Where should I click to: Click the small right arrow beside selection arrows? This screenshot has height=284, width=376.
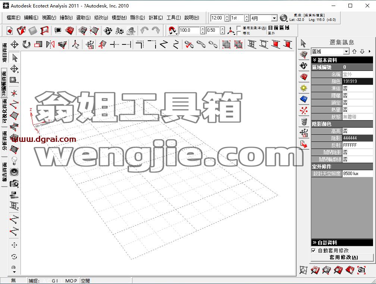[x=370, y=52]
